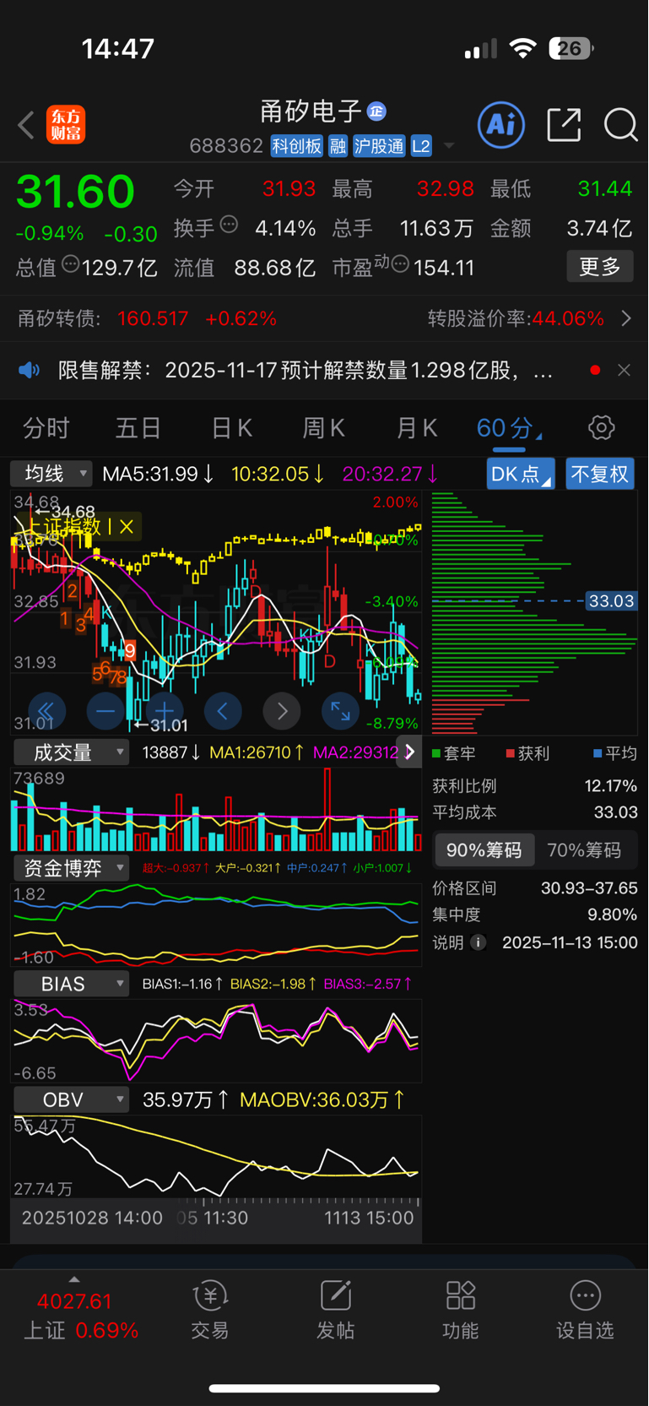Open the 限售解禁 announcement text

[x=306, y=370]
